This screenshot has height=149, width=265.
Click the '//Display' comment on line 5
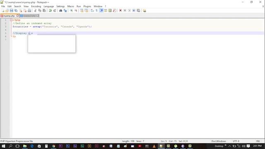click(19, 33)
